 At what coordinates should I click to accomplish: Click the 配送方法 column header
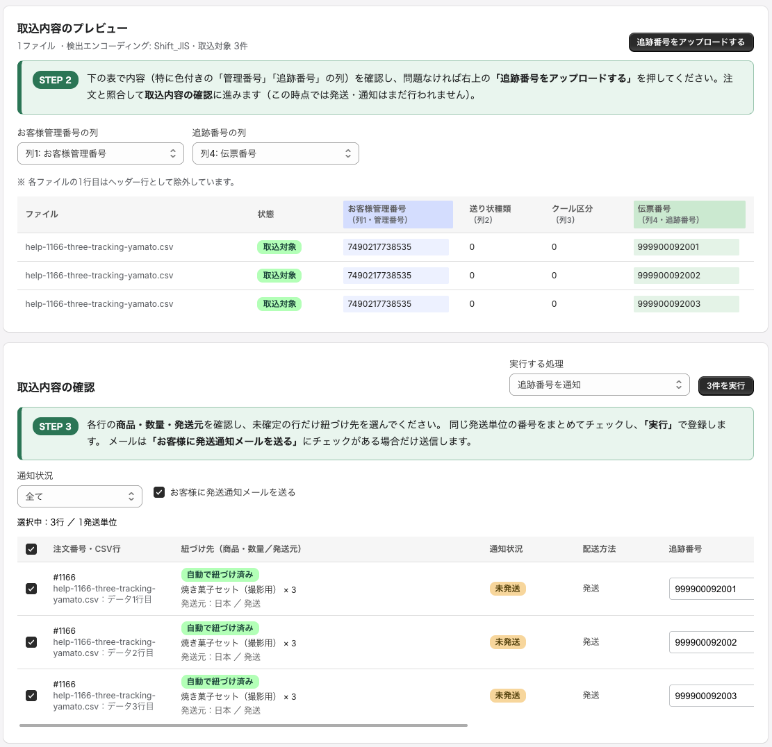(599, 549)
